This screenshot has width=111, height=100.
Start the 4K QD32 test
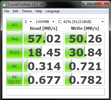[14, 79]
